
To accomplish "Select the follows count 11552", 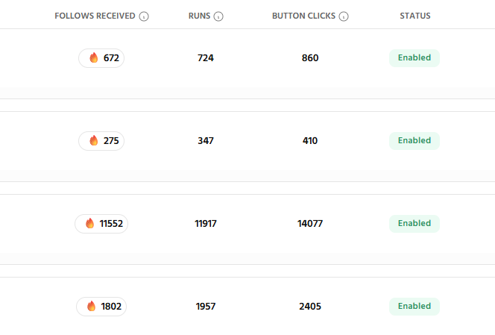I will pos(111,224).
